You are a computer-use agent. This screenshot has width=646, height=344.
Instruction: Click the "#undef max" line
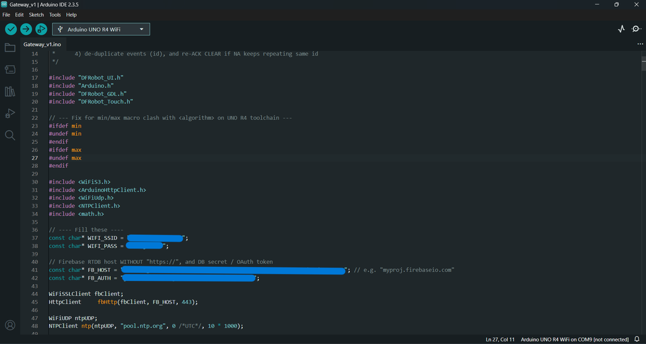pos(65,158)
